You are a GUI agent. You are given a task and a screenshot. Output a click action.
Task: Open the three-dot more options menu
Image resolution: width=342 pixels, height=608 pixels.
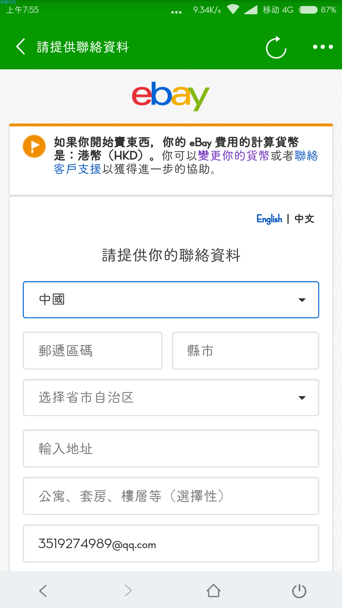point(323,47)
